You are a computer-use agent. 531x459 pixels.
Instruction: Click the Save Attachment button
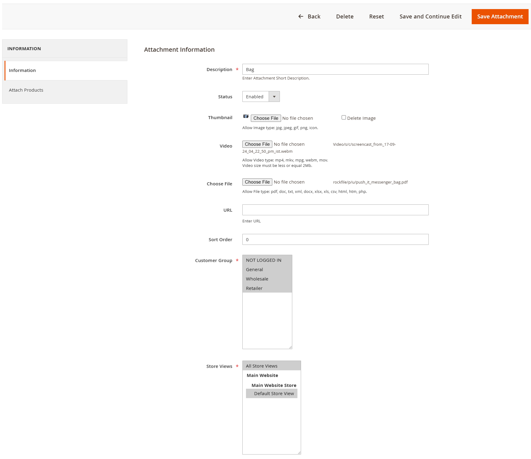click(500, 16)
